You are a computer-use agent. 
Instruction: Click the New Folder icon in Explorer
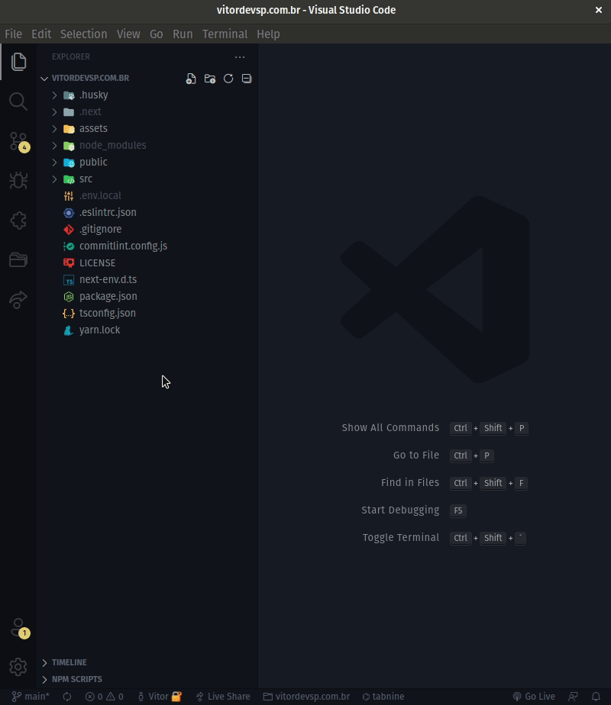click(209, 79)
